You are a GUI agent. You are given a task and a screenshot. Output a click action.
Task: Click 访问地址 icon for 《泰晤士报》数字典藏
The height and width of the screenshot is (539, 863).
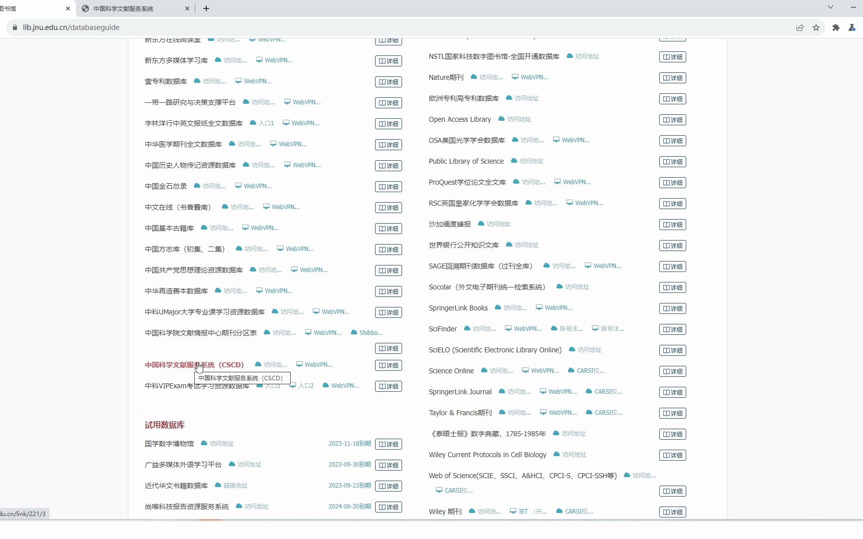[x=569, y=434]
